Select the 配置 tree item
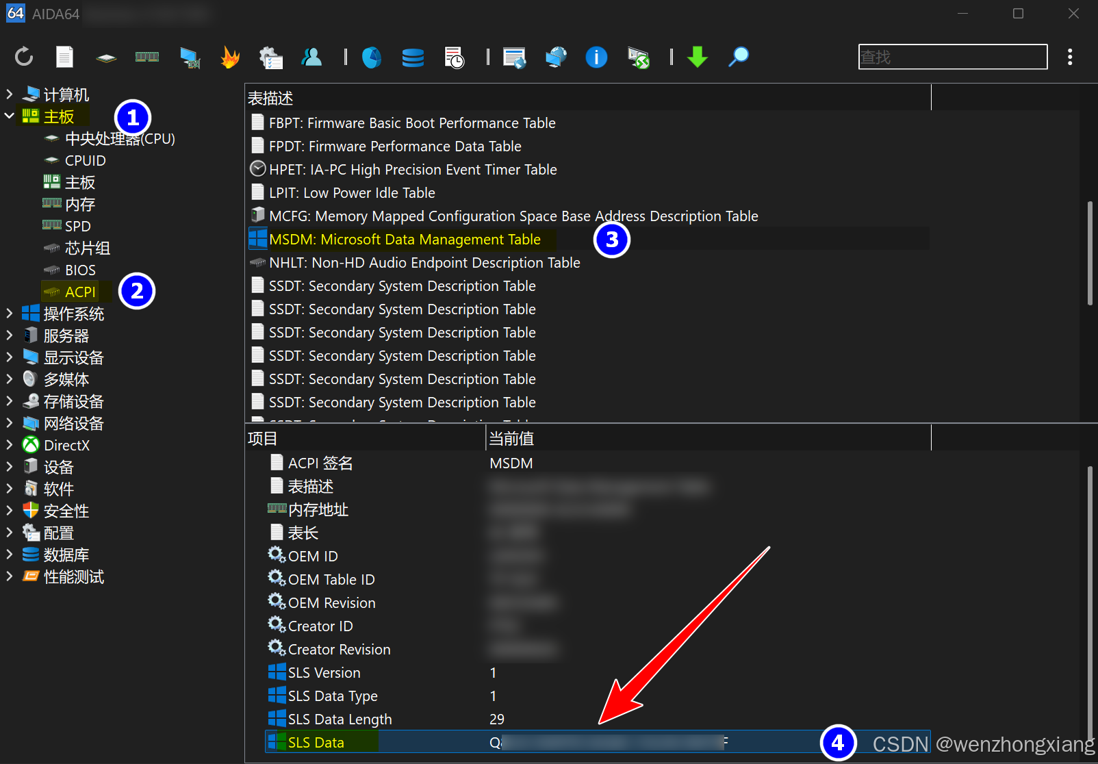 59,533
